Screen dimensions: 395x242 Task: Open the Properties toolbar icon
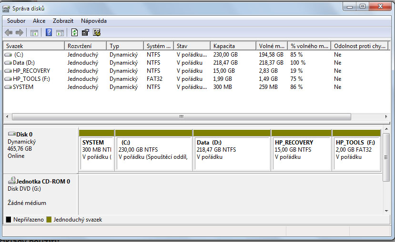point(85,32)
